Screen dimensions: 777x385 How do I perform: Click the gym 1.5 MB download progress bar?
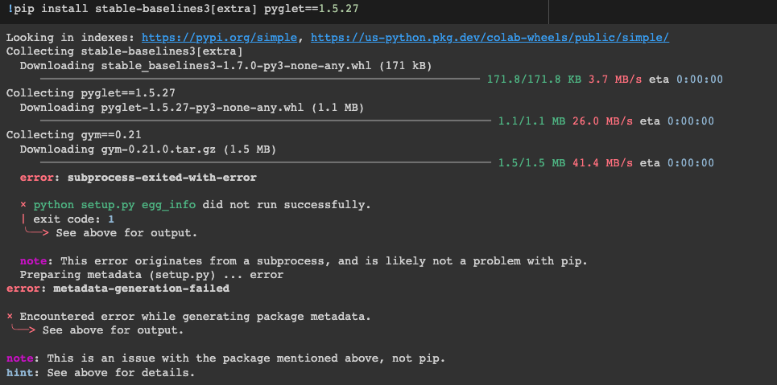[x=265, y=163]
